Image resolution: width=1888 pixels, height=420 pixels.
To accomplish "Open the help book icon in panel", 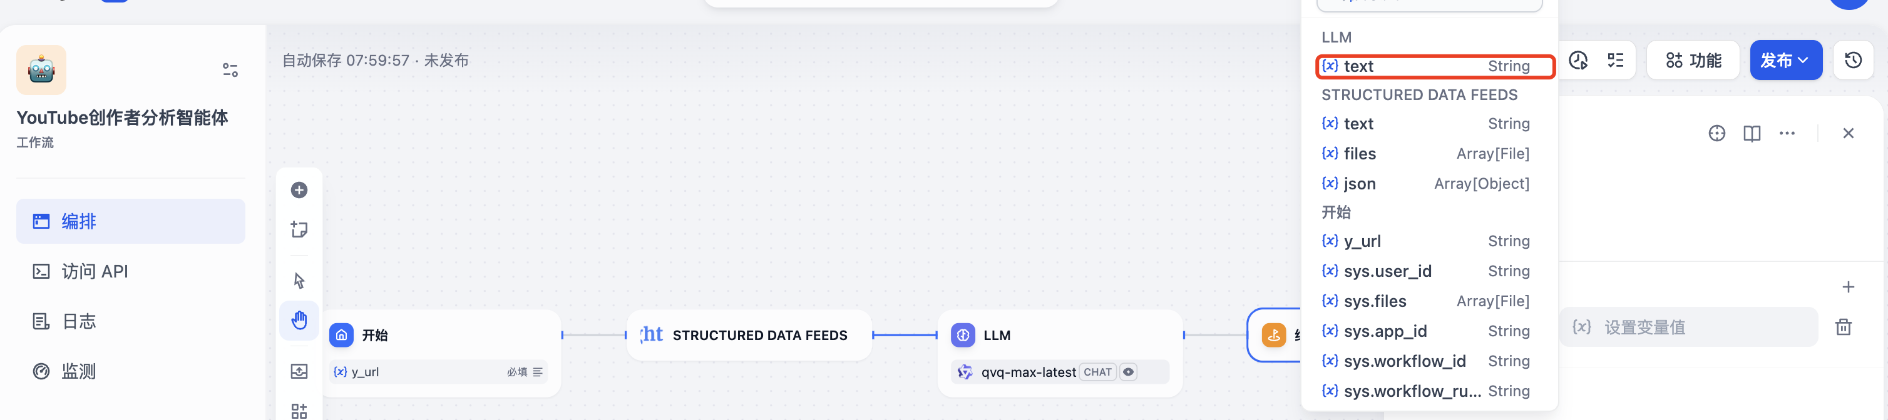I will pyautogui.click(x=1752, y=133).
